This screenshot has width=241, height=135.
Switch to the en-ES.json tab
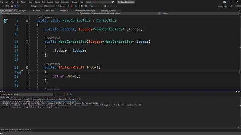pyautogui.click(x=36, y=11)
